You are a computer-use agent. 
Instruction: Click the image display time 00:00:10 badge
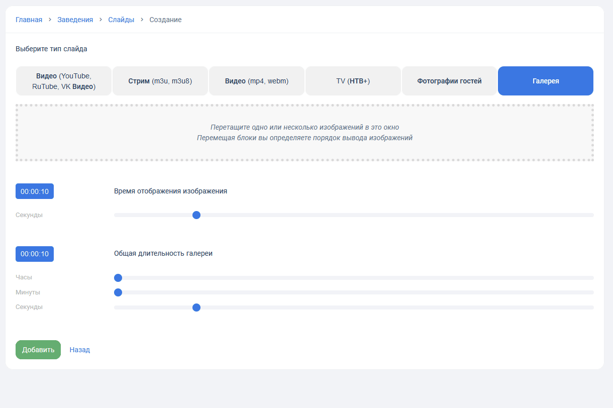coord(35,191)
